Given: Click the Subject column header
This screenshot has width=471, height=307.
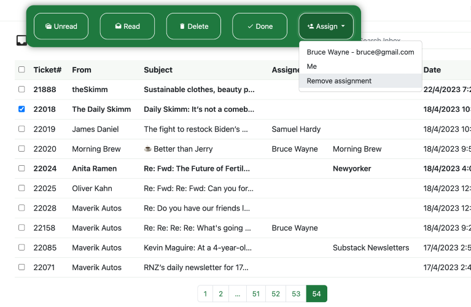Looking at the screenshot, I should point(158,70).
